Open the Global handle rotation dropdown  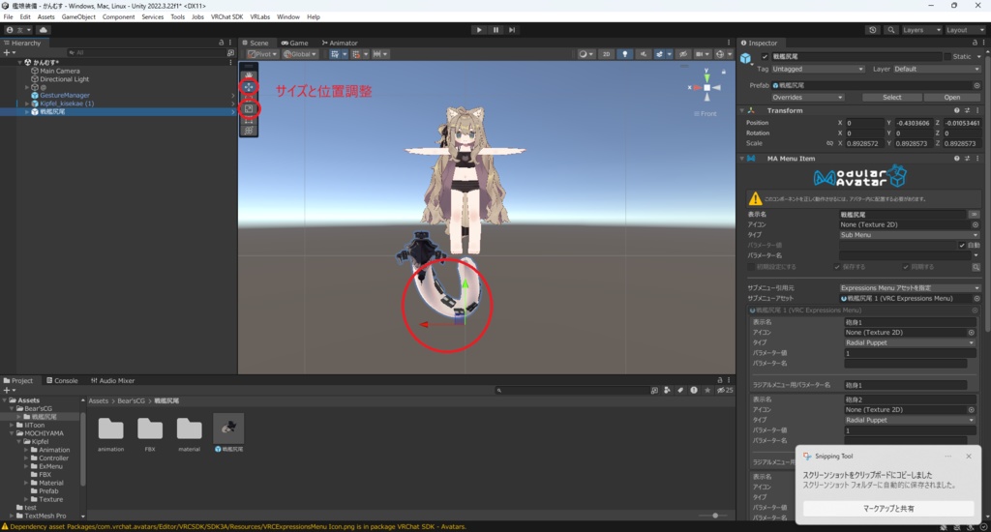pyautogui.click(x=300, y=54)
